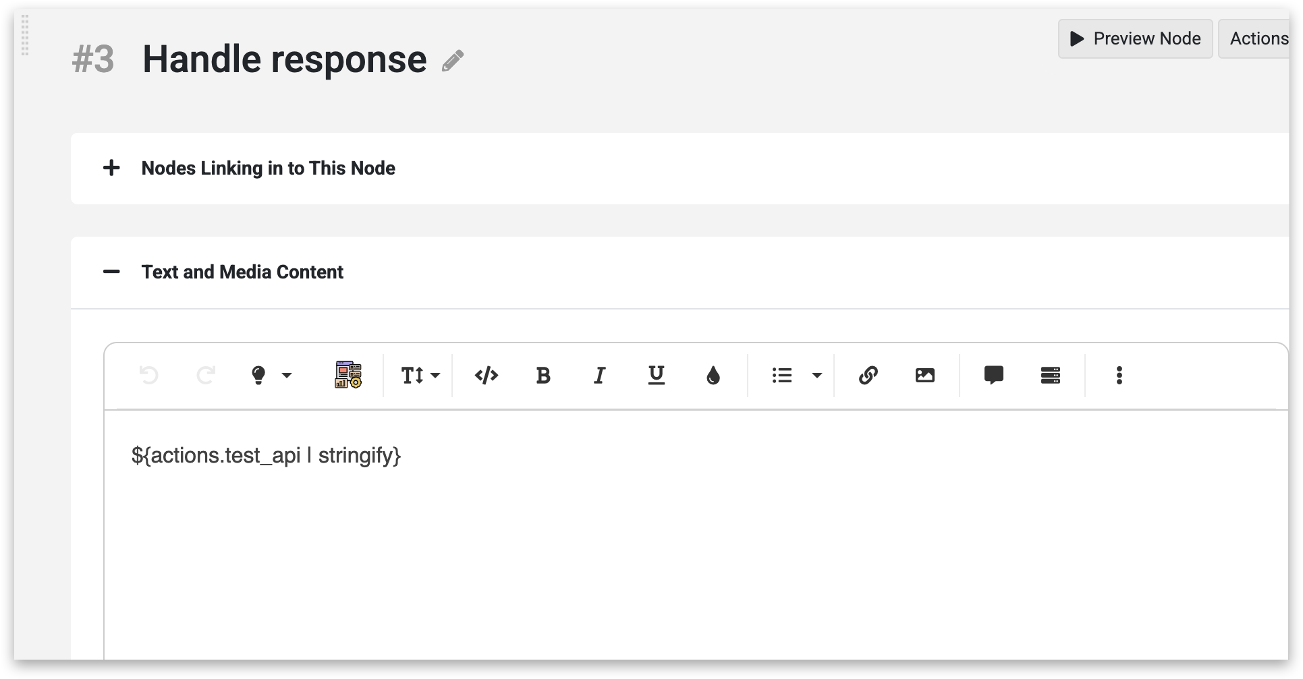Image resolution: width=1303 pixels, height=679 pixels.
Task: Open the font size dropdown
Action: click(x=420, y=375)
